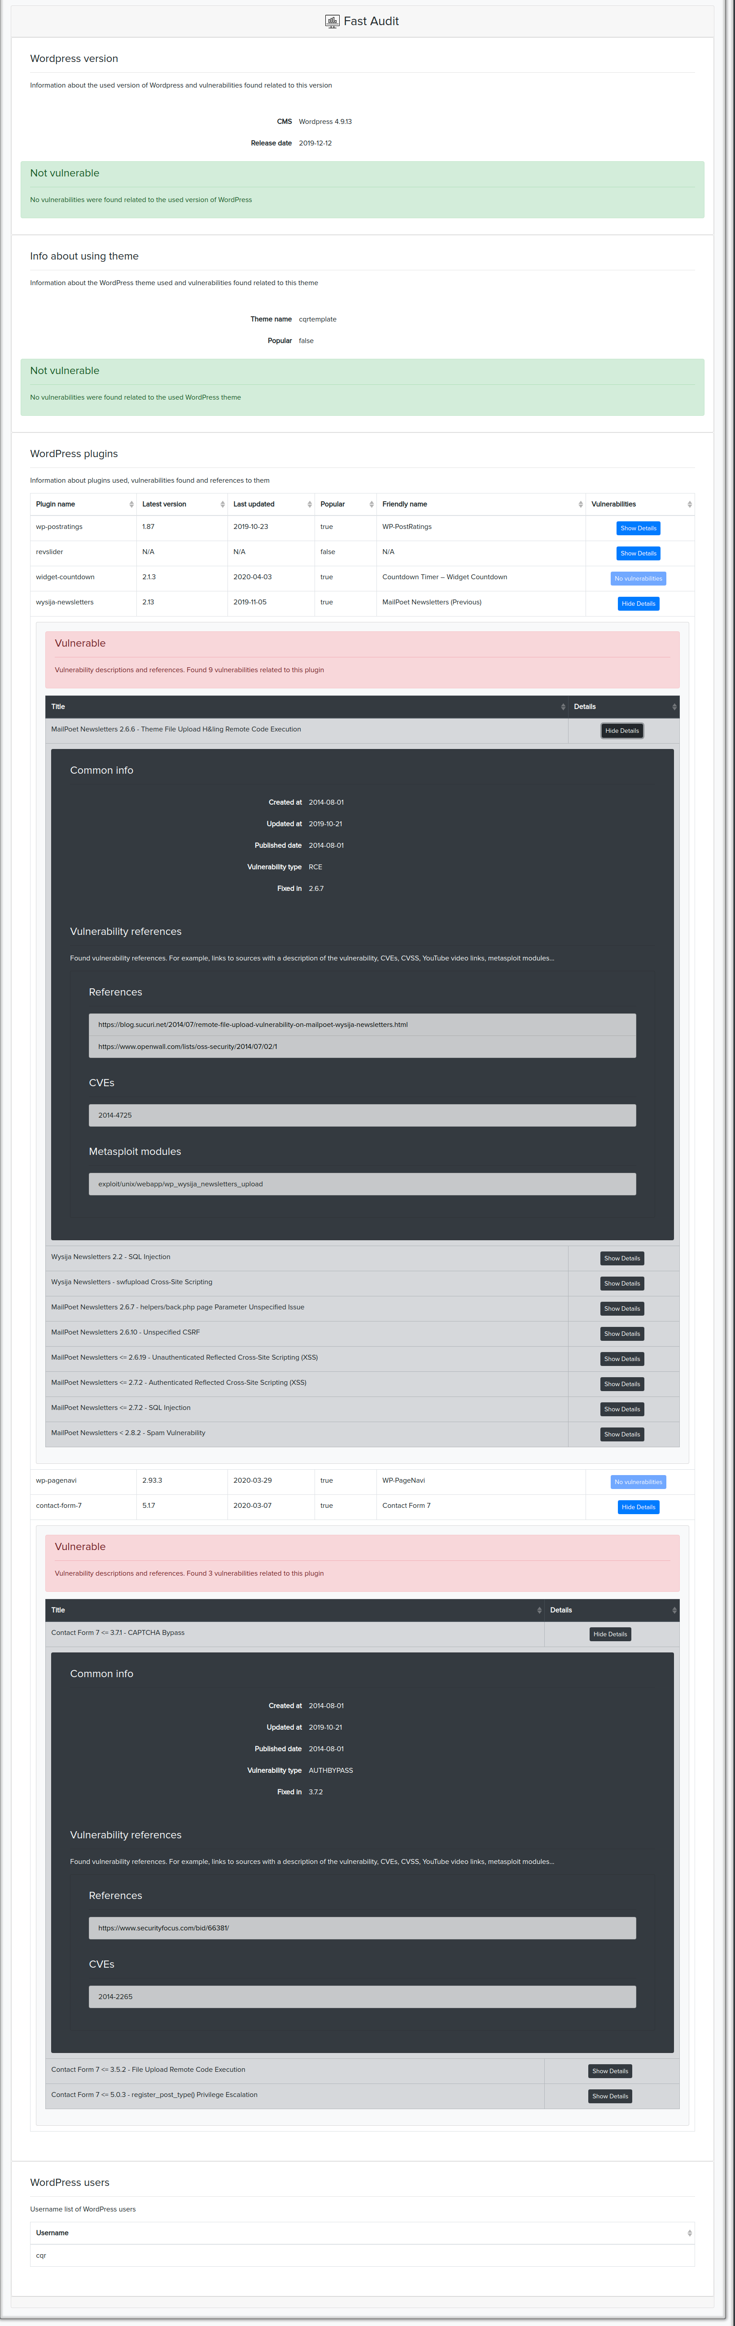Viewport: 735px width, 2326px height.
Task: Hide Details on MailPoet Newsletters 2.6.6 RCE row
Action: point(622,731)
